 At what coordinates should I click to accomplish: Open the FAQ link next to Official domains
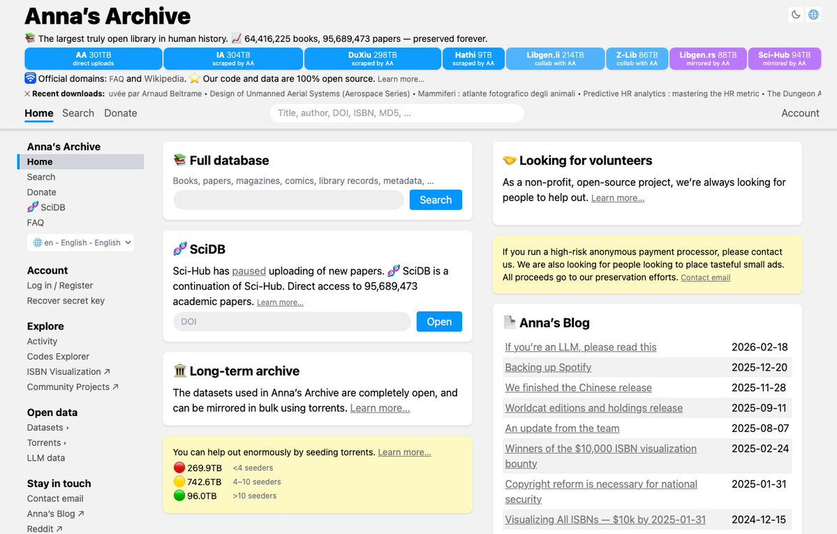pyautogui.click(x=117, y=79)
